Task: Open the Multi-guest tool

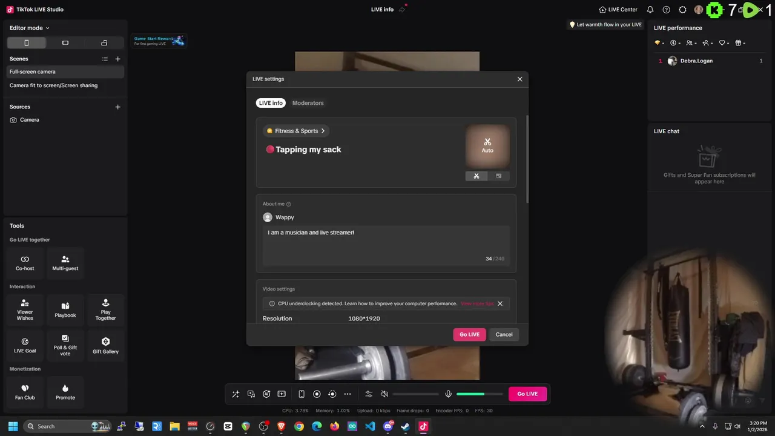Action: tap(65, 263)
